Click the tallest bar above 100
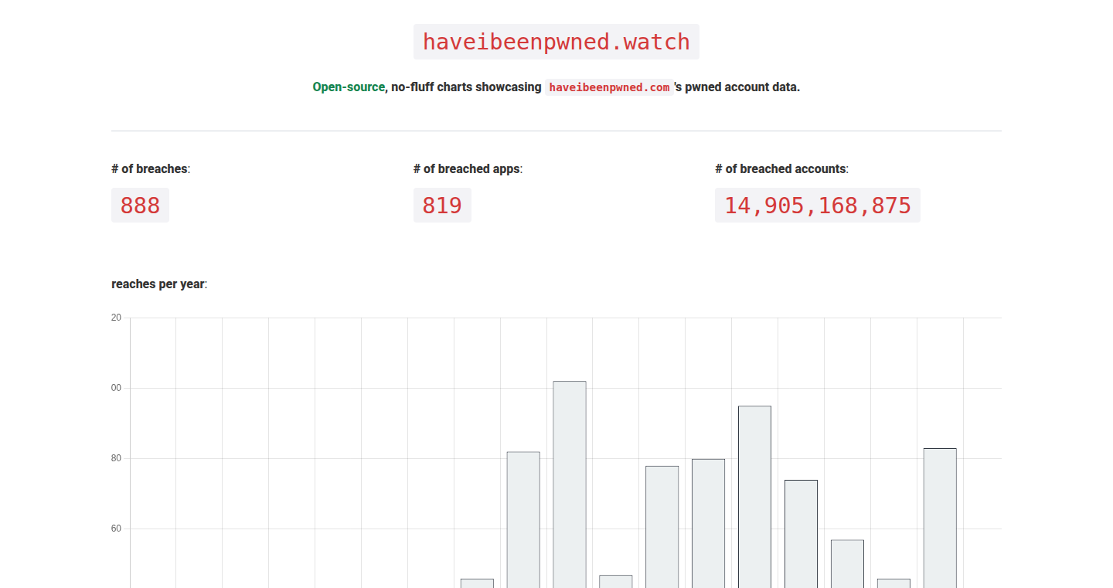 pos(570,484)
